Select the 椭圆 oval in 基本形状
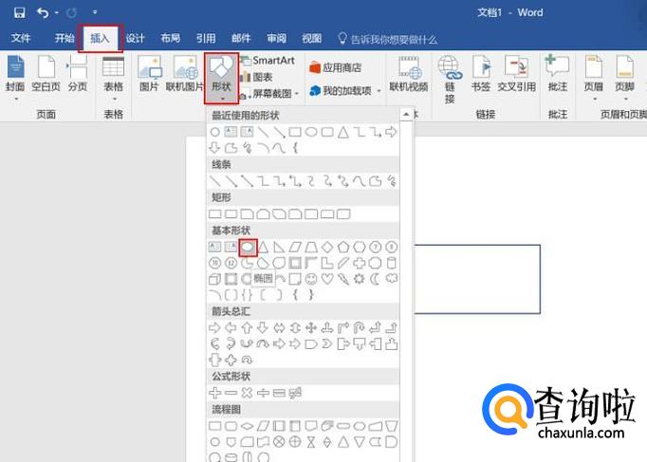This screenshot has height=462, width=647. click(248, 247)
